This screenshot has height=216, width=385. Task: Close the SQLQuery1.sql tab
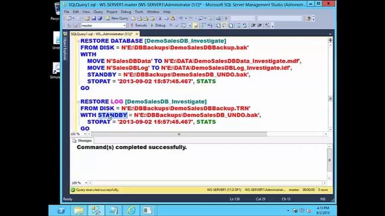point(137,34)
